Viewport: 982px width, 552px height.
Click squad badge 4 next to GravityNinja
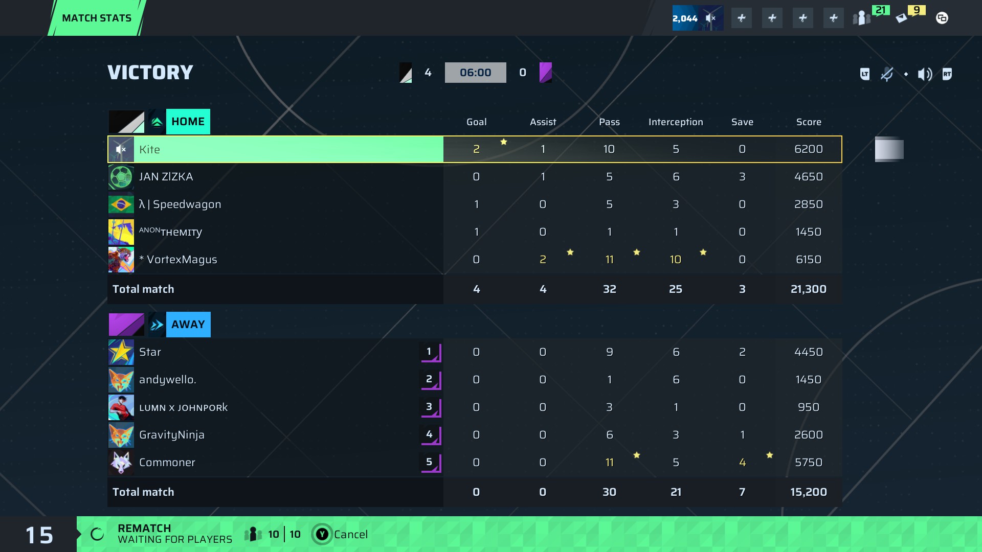click(431, 435)
